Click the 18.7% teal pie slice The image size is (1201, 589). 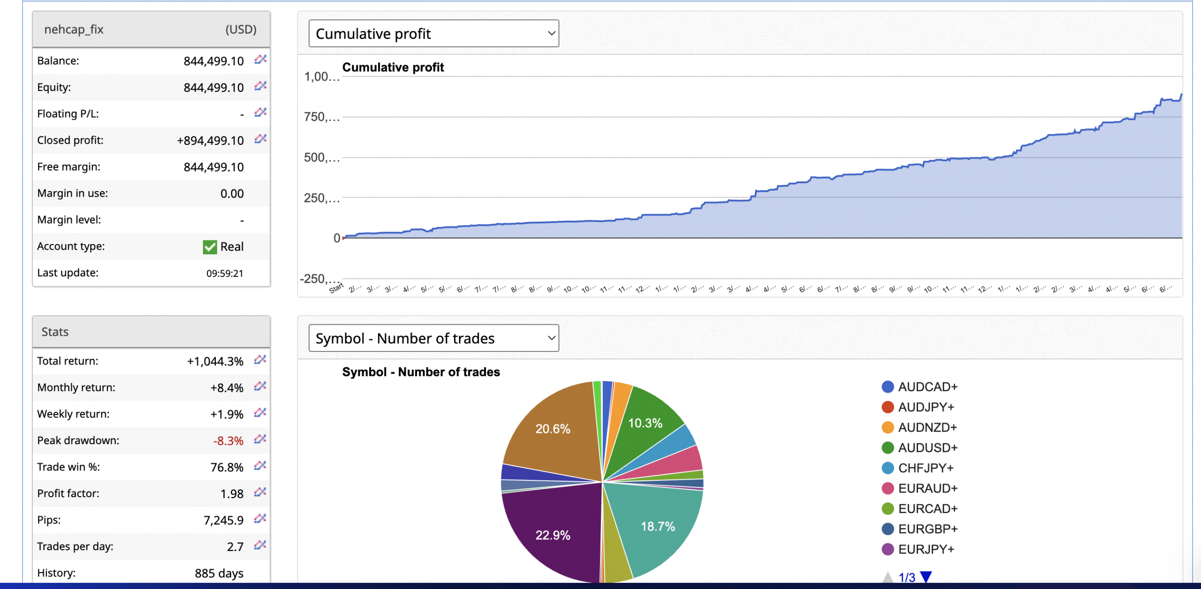[658, 526]
